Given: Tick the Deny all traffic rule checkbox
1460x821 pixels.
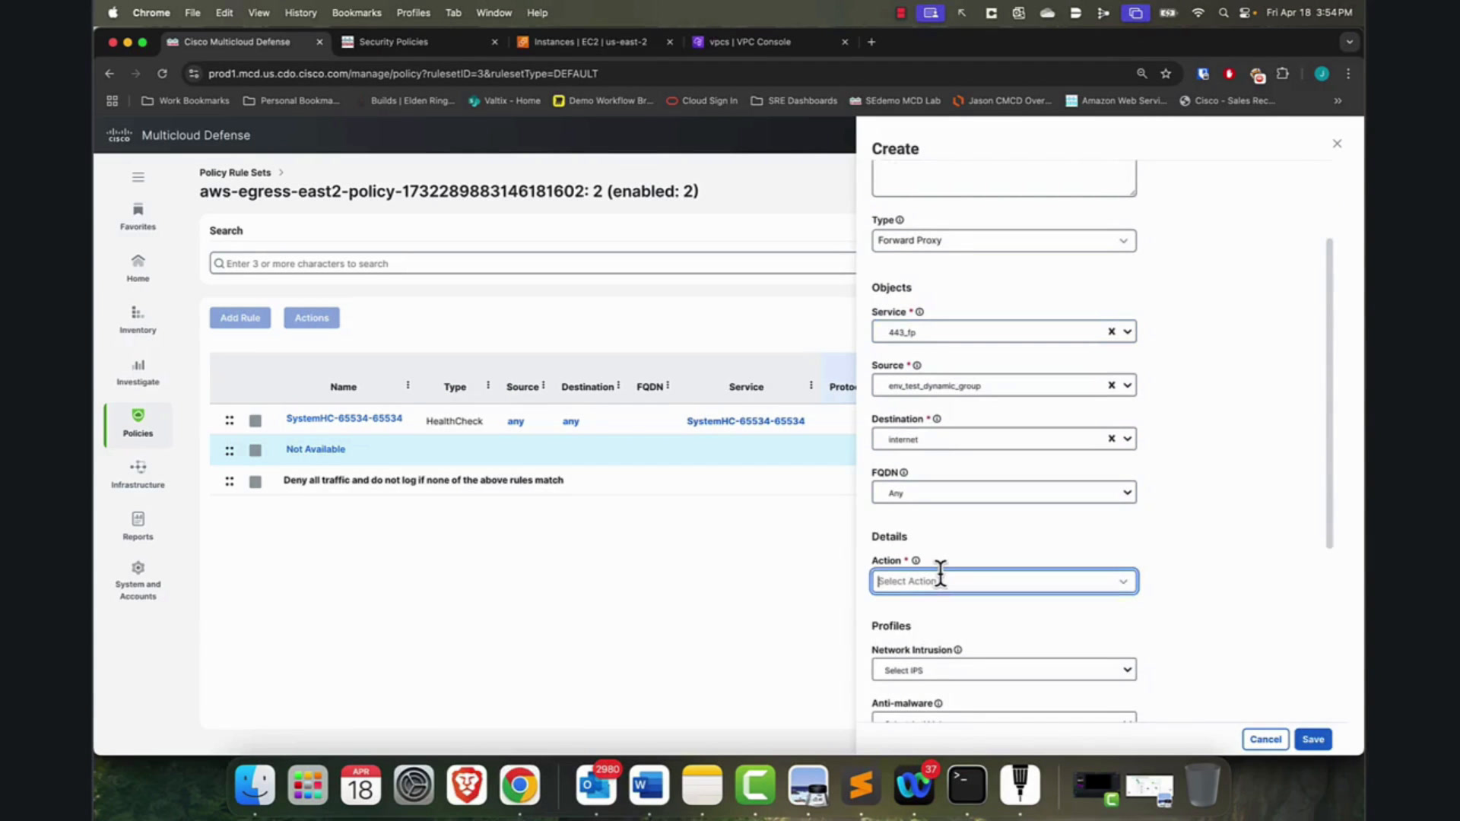Looking at the screenshot, I should click(255, 482).
